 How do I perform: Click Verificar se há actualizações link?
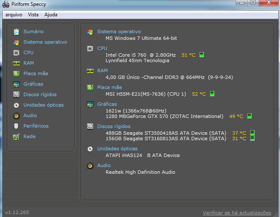click(237, 213)
